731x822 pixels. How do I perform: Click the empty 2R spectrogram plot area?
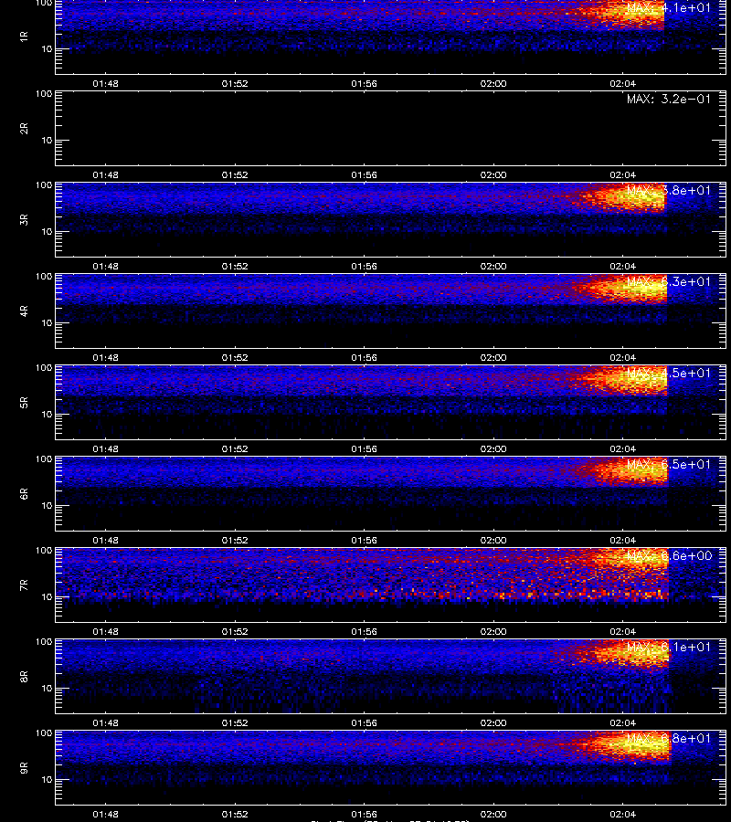[x=391, y=129]
